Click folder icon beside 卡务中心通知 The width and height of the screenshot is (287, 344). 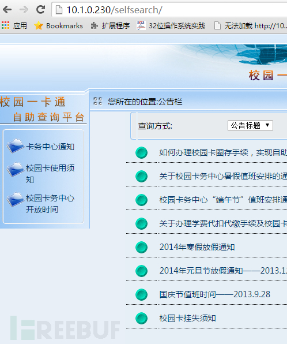pyautogui.click(x=15, y=145)
